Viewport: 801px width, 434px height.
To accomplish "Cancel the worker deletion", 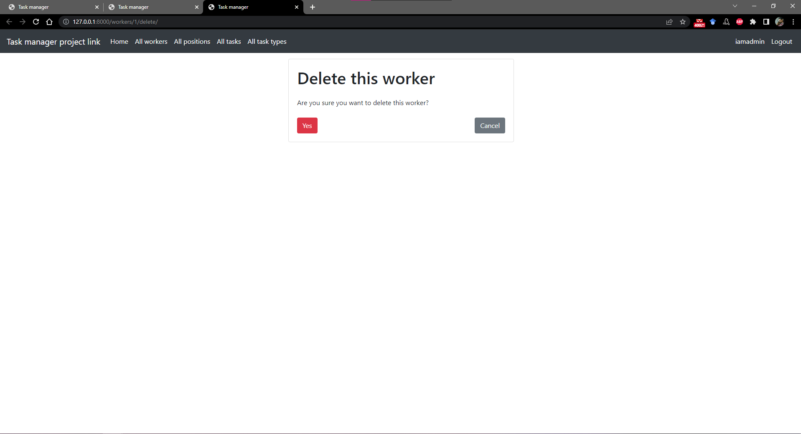I will (x=489, y=125).
